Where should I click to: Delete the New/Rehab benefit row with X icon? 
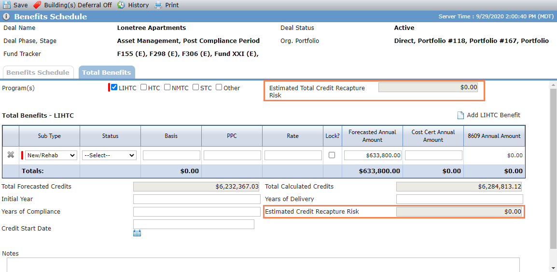pos(11,155)
